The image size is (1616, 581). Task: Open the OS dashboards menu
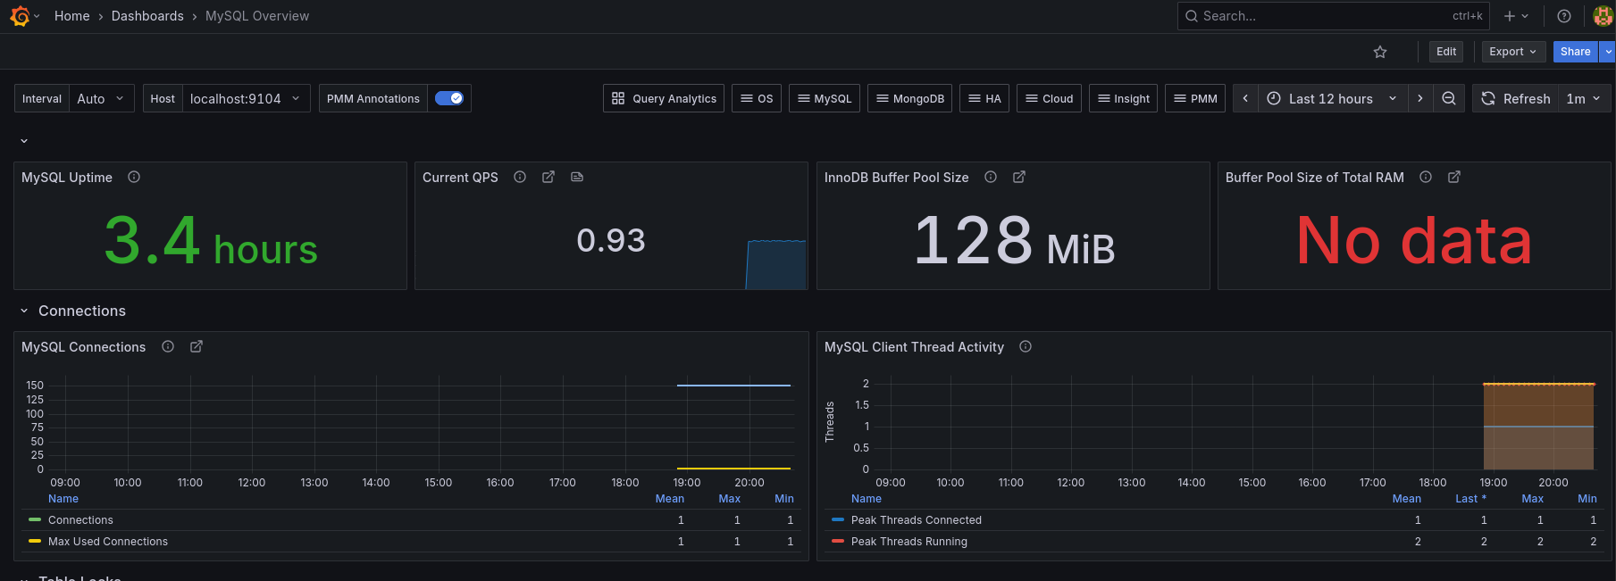click(x=757, y=98)
